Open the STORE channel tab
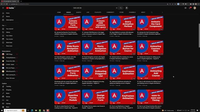Viewport: 200px width, 112px height. click(x=122, y=12)
